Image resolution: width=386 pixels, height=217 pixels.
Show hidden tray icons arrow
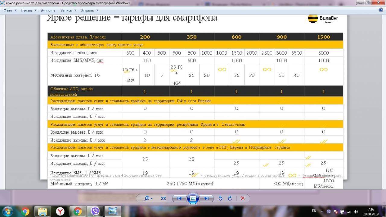pyautogui.click(x=323, y=211)
